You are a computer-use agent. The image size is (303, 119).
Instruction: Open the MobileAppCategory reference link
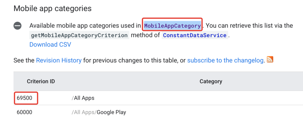(173, 26)
